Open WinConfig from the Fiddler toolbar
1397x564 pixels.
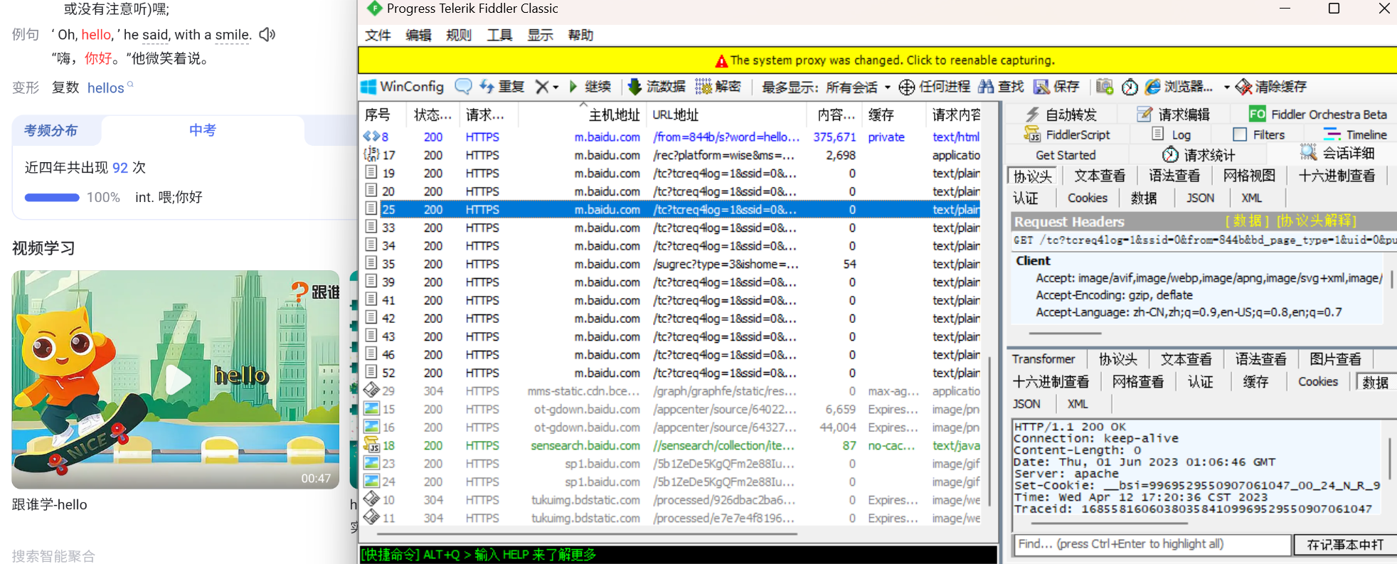click(402, 87)
